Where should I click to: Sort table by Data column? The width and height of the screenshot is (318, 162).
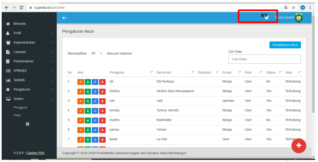pyautogui.click(x=299, y=72)
